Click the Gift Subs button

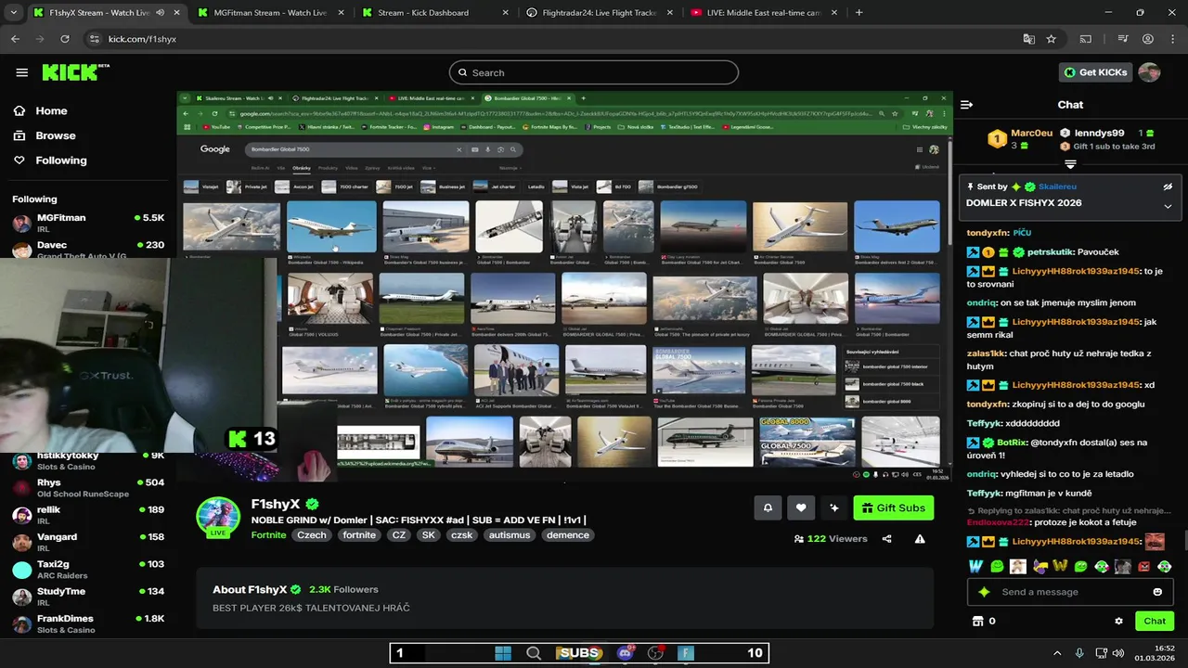click(x=894, y=507)
